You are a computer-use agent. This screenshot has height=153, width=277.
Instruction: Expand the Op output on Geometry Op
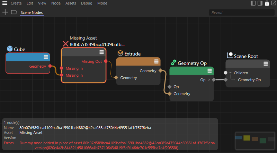(x=209, y=80)
